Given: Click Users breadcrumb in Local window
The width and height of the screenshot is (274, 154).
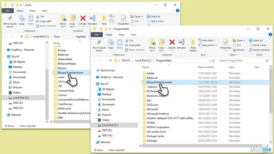Looking at the screenshot, I should point(57,36).
